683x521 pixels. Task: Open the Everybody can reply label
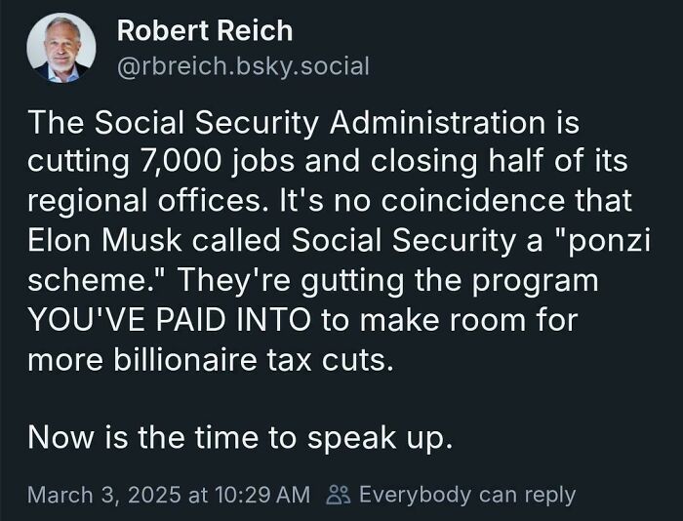pos(466,495)
